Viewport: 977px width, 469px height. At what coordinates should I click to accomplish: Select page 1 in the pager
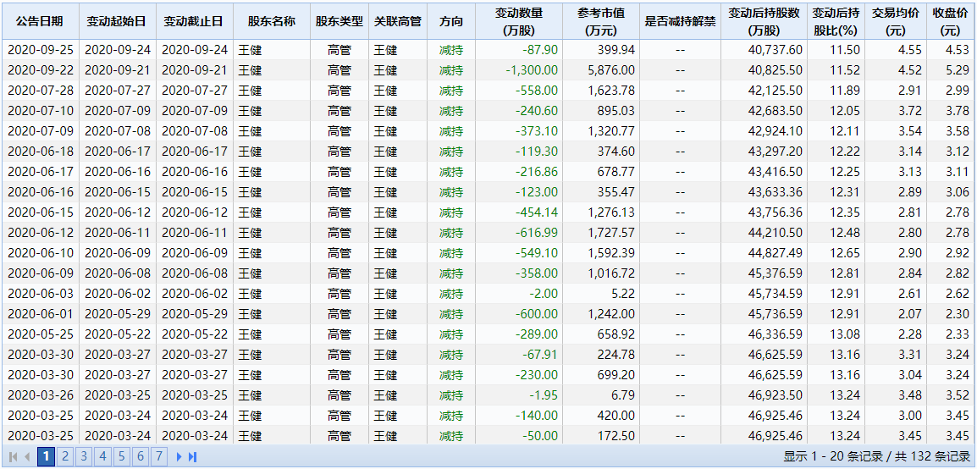coord(46,457)
